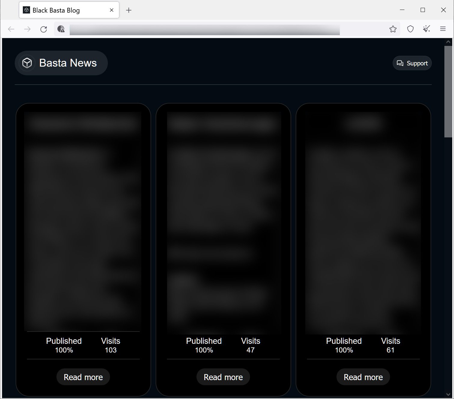Open the Support chat button
The height and width of the screenshot is (399, 454).
click(412, 63)
